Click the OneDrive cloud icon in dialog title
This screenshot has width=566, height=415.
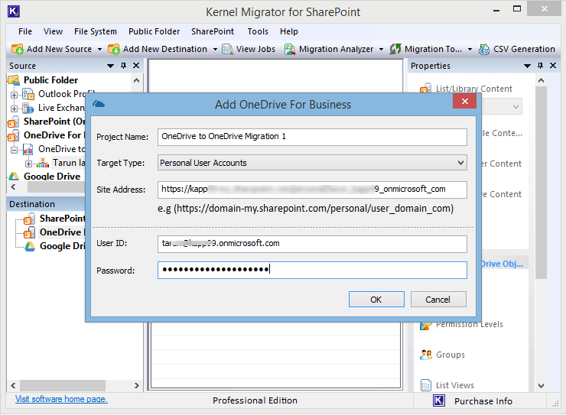pyautogui.click(x=99, y=104)
